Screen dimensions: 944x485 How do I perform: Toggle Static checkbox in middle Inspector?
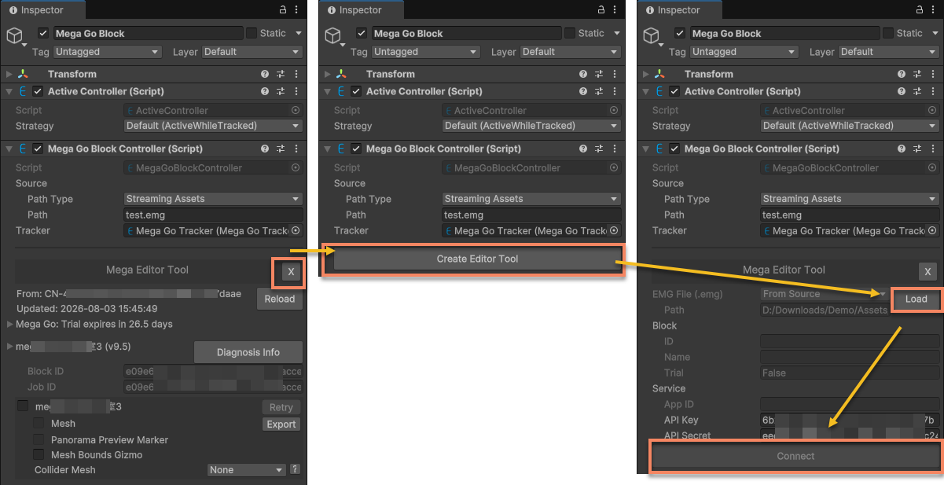pos(570,33)
